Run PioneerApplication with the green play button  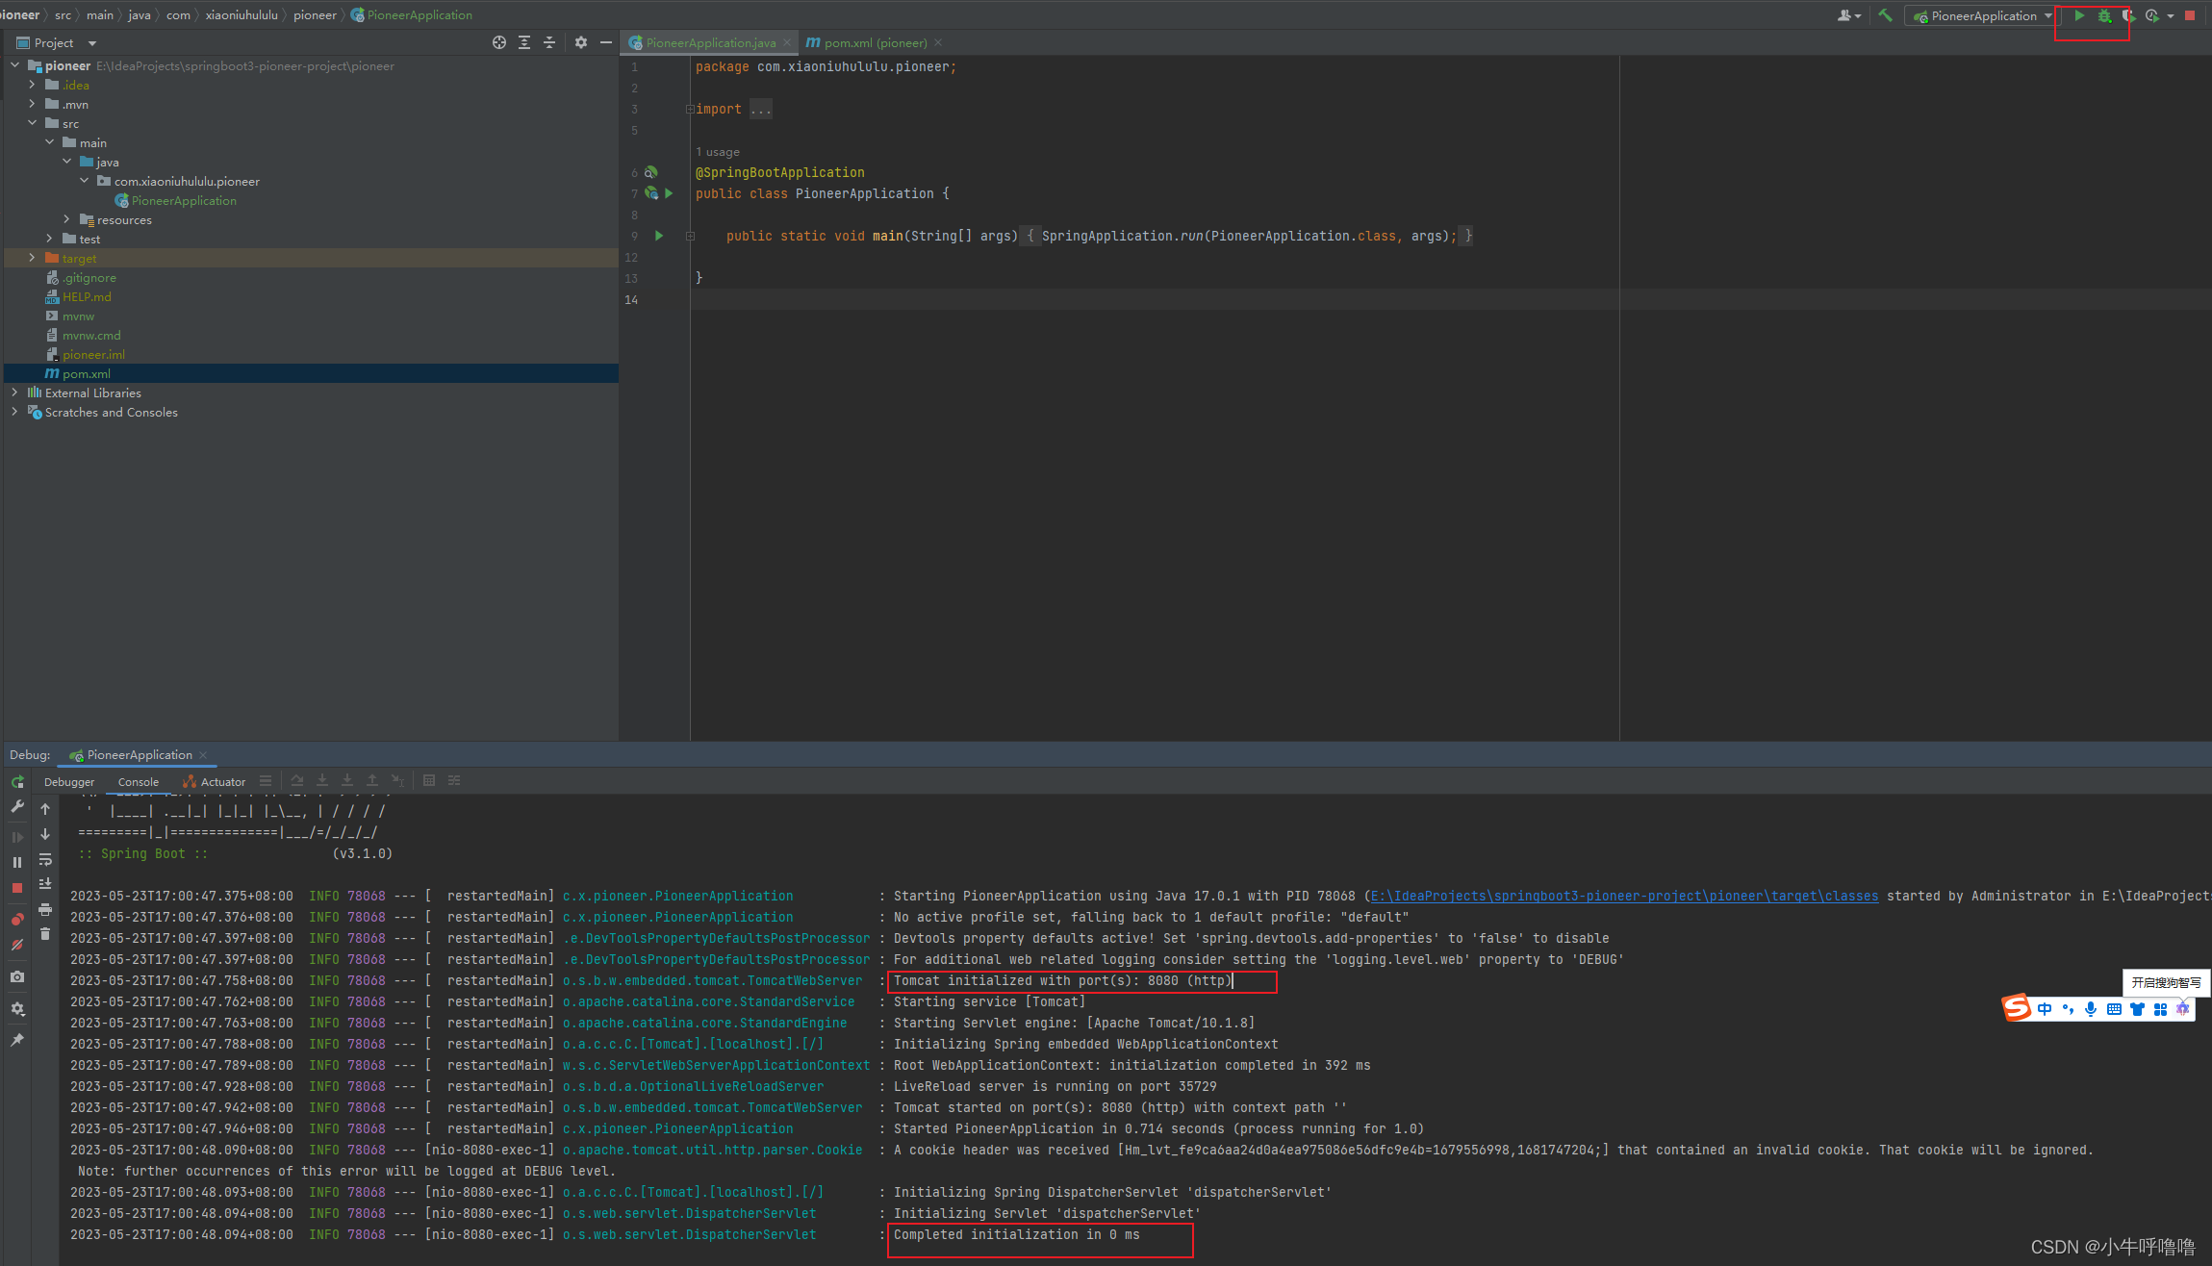click(x=2079, y=15)
